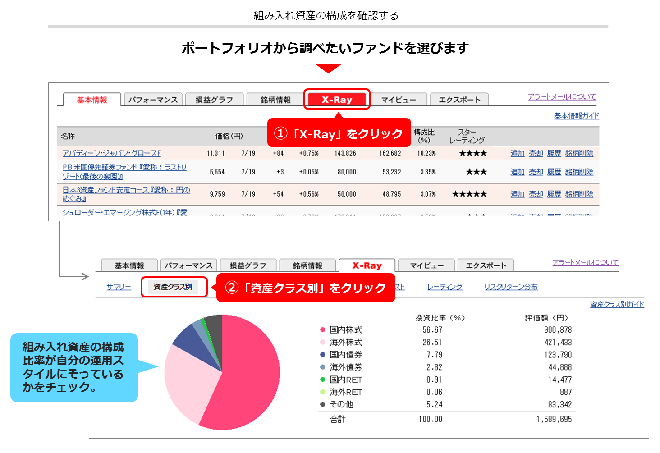Open the 銘柄情報 tab in upper panel
Image resolution: width=660 pixels, height=453 pixels.
tap(275, 100)
